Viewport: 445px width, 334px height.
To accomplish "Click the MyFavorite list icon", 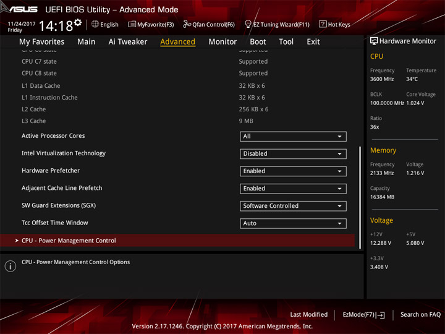I will [x=132, y=24].
